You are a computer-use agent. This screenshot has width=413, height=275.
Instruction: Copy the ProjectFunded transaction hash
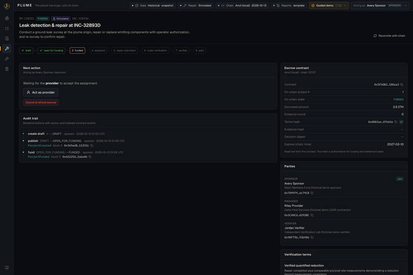(90, 157)
